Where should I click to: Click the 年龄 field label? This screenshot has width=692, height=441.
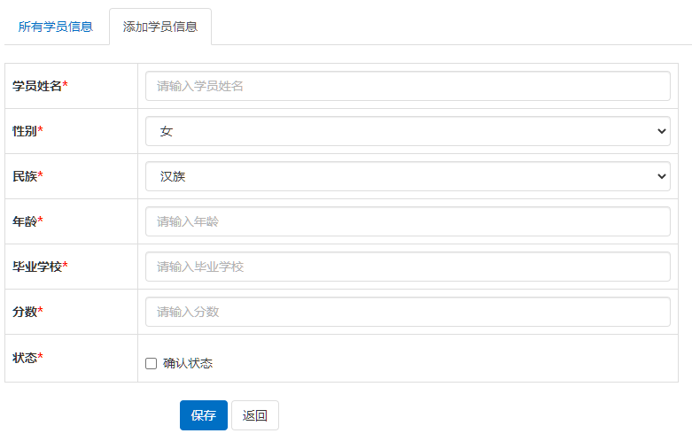point(27,221)
